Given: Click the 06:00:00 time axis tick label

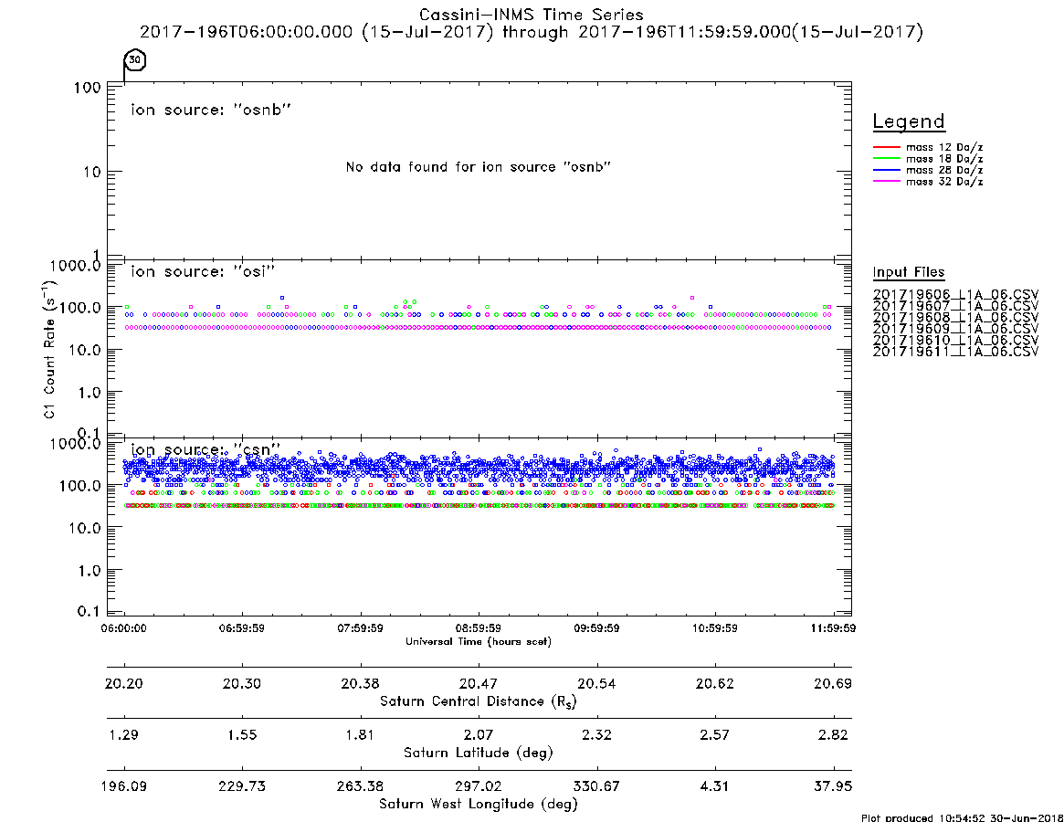Looking at the screenshot, I should coord(123,628).
